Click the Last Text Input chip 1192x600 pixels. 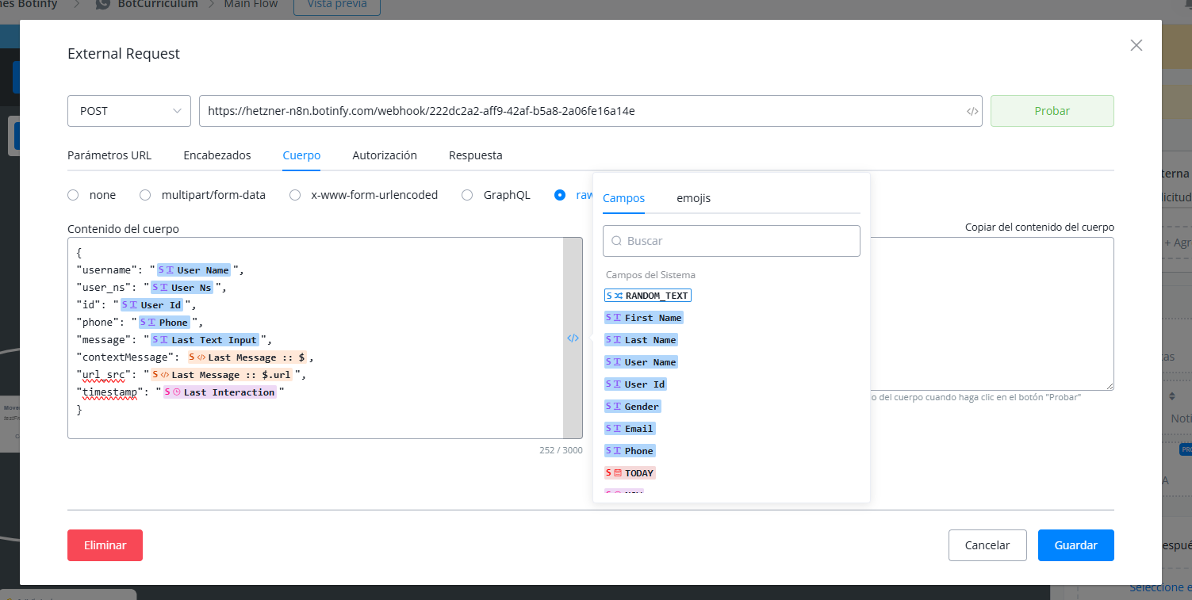tap(205, 340)
